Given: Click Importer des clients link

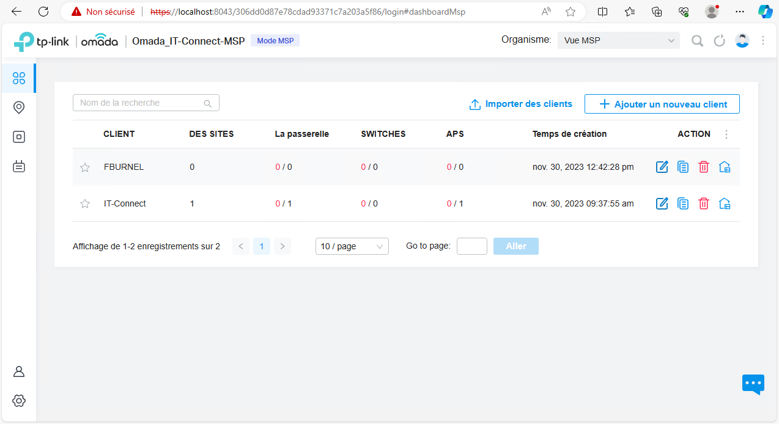Looking at the screenshot, I should (x=521, y=104).
